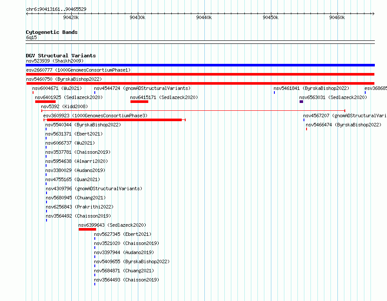Click the red bar under nsv6401925
Screen dimensions: 387x301
tap(45, 102)
